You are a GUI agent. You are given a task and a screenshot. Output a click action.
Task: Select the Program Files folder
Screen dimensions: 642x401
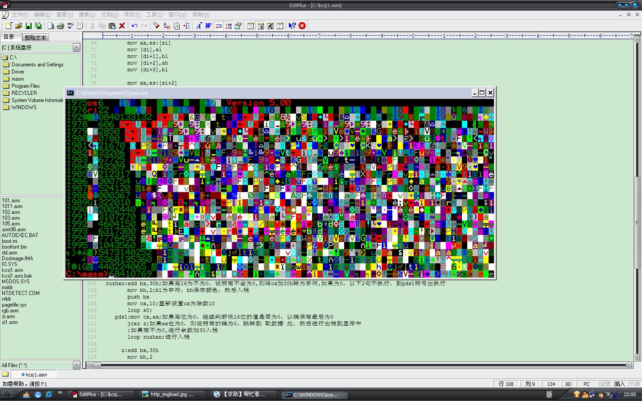pyautogui.click(x=25, y=86)
